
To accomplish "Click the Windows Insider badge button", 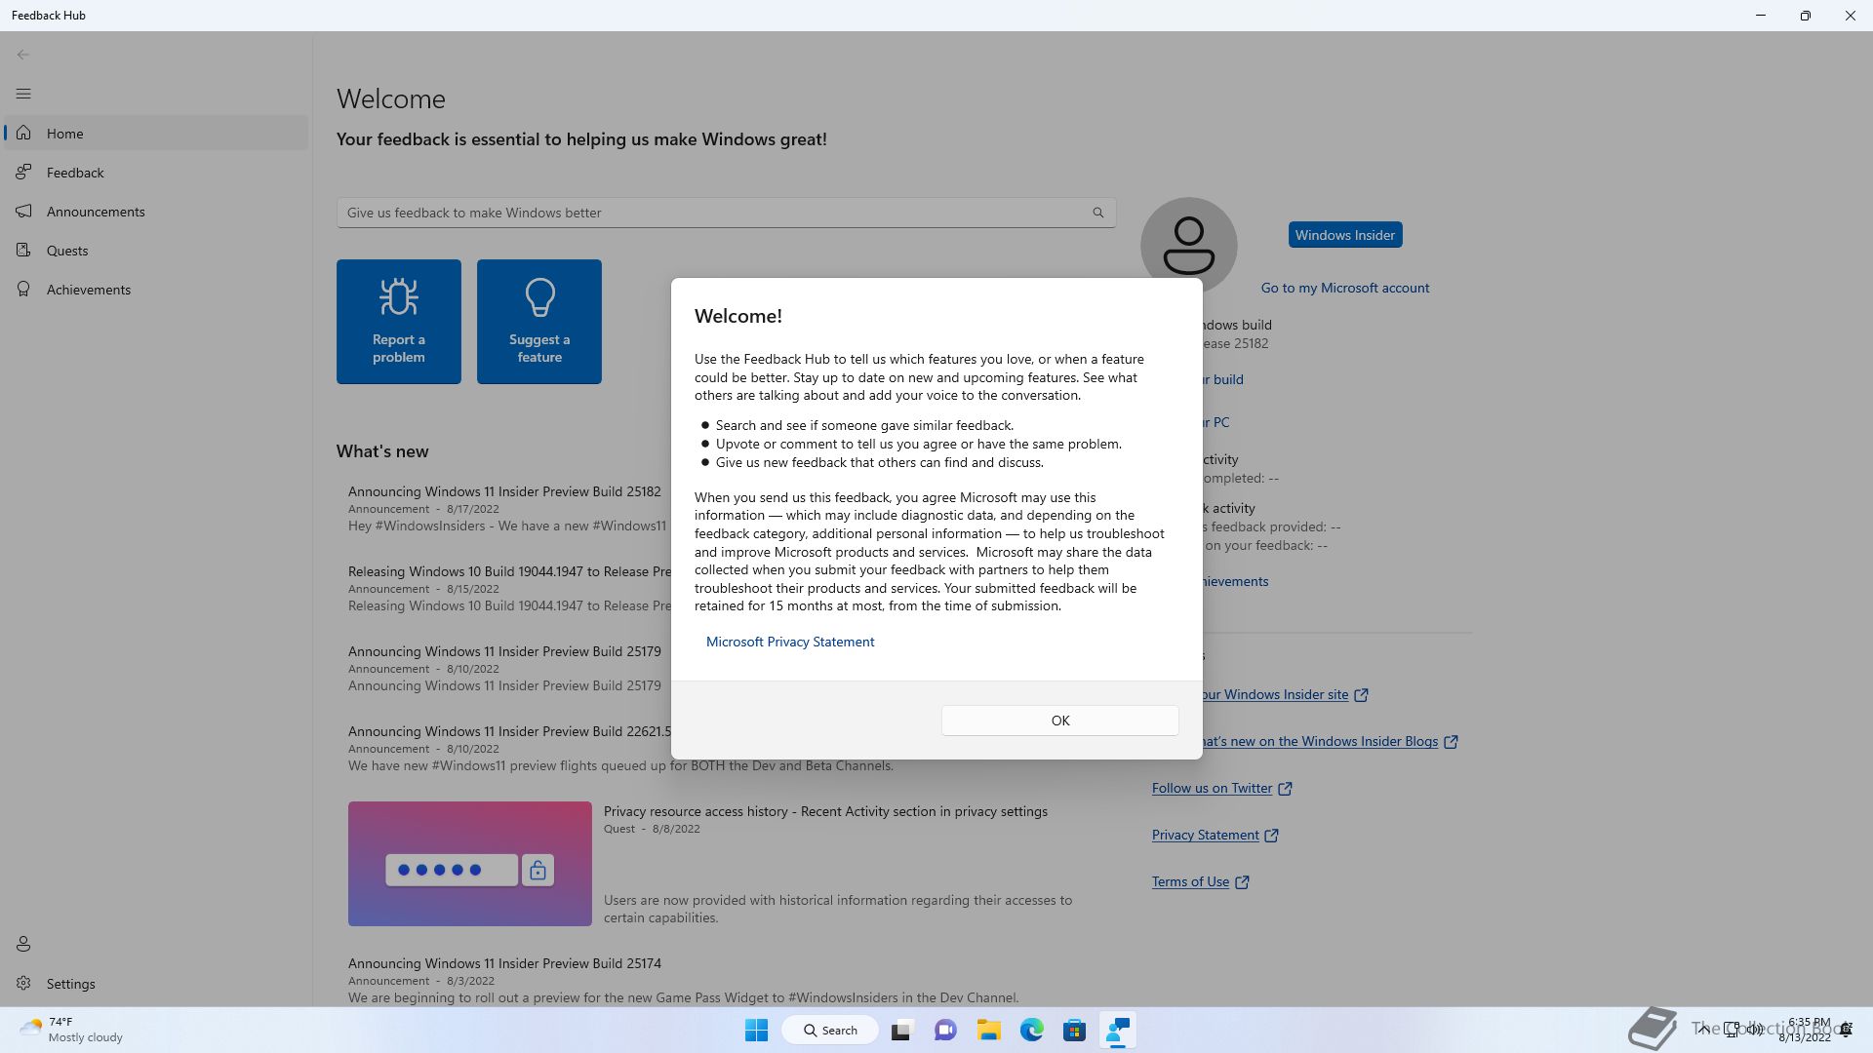I will pos(1345,235).
